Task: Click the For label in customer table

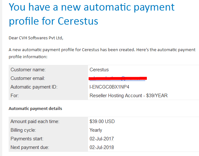Action: coord(15,96)
